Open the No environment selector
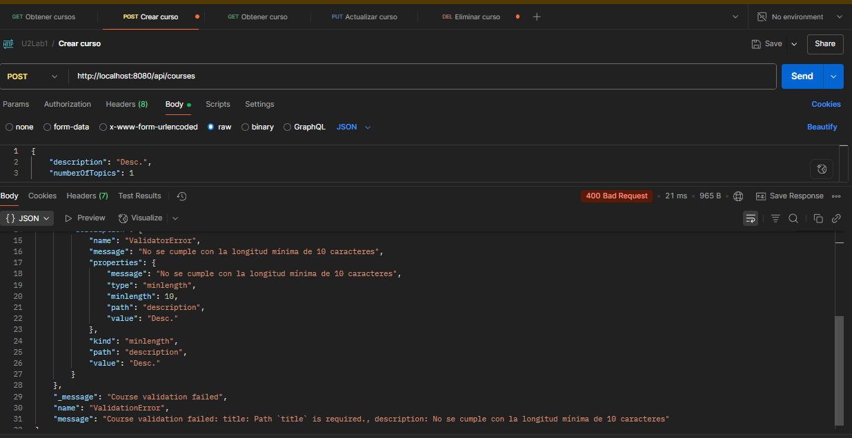Screen dimensions: 852x438 point(800,17)
